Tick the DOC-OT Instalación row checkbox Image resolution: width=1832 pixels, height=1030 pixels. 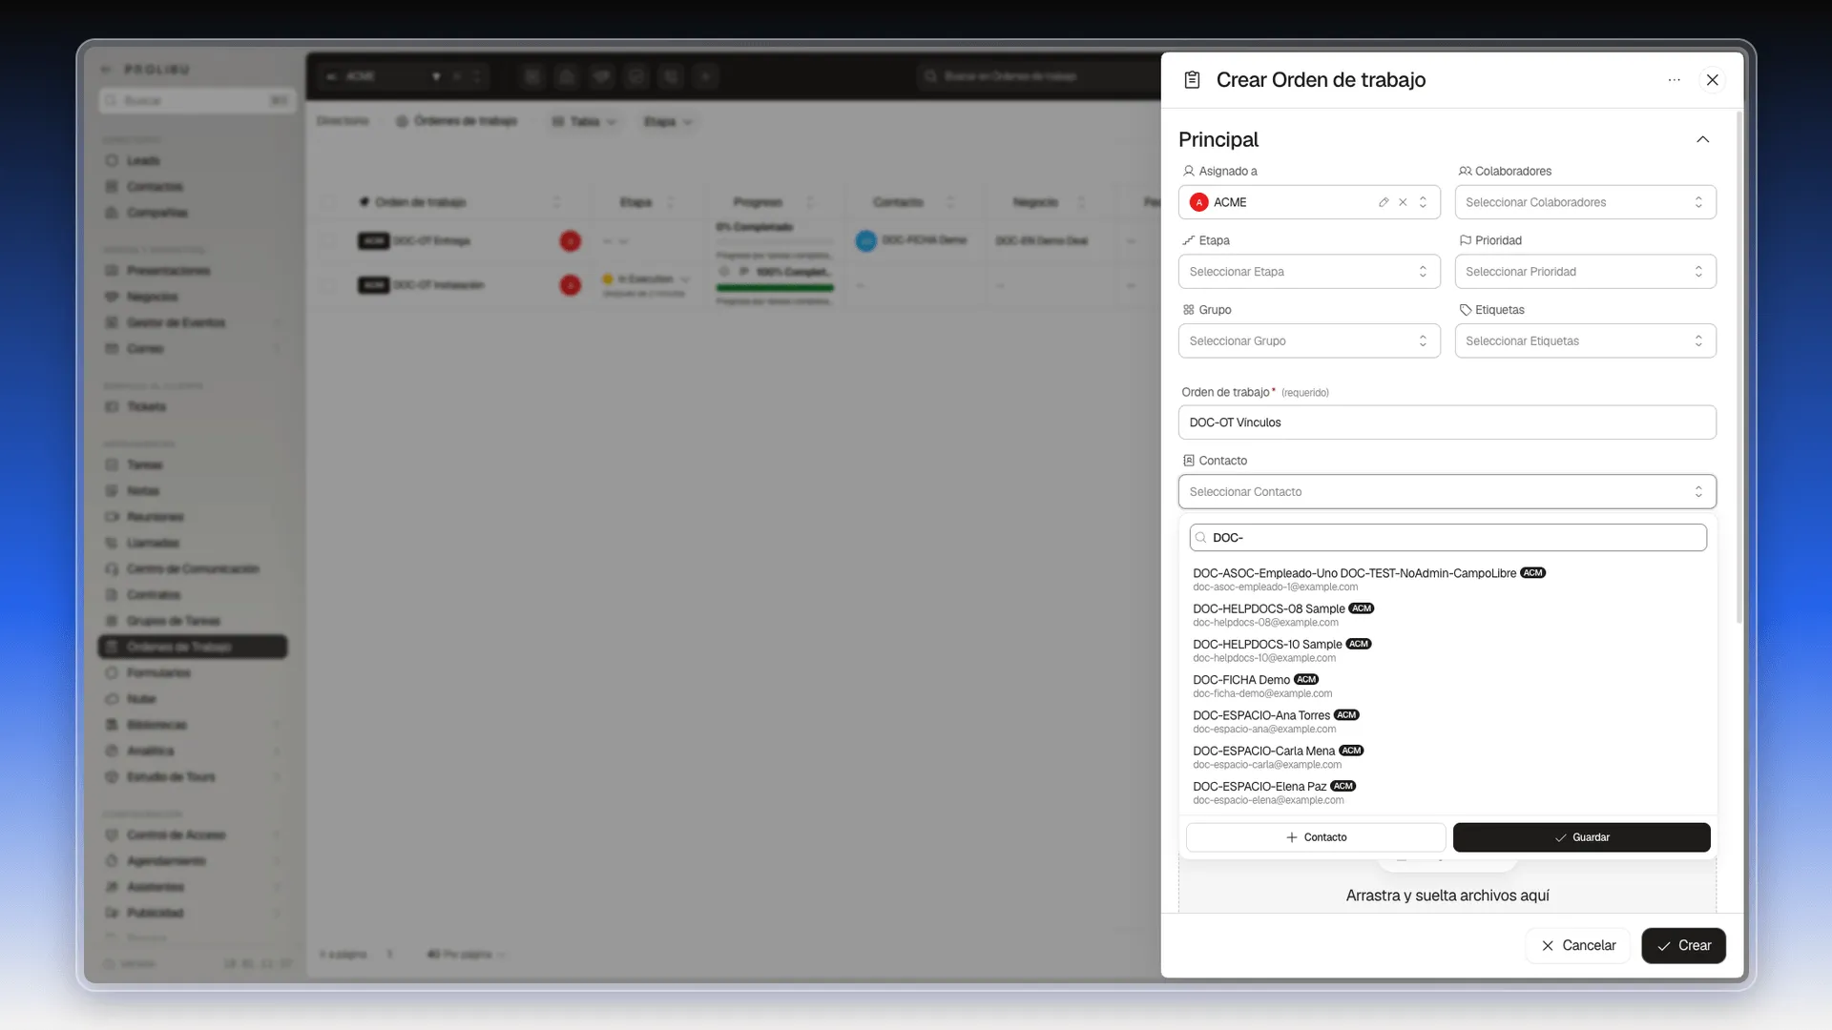coord(328,285)
